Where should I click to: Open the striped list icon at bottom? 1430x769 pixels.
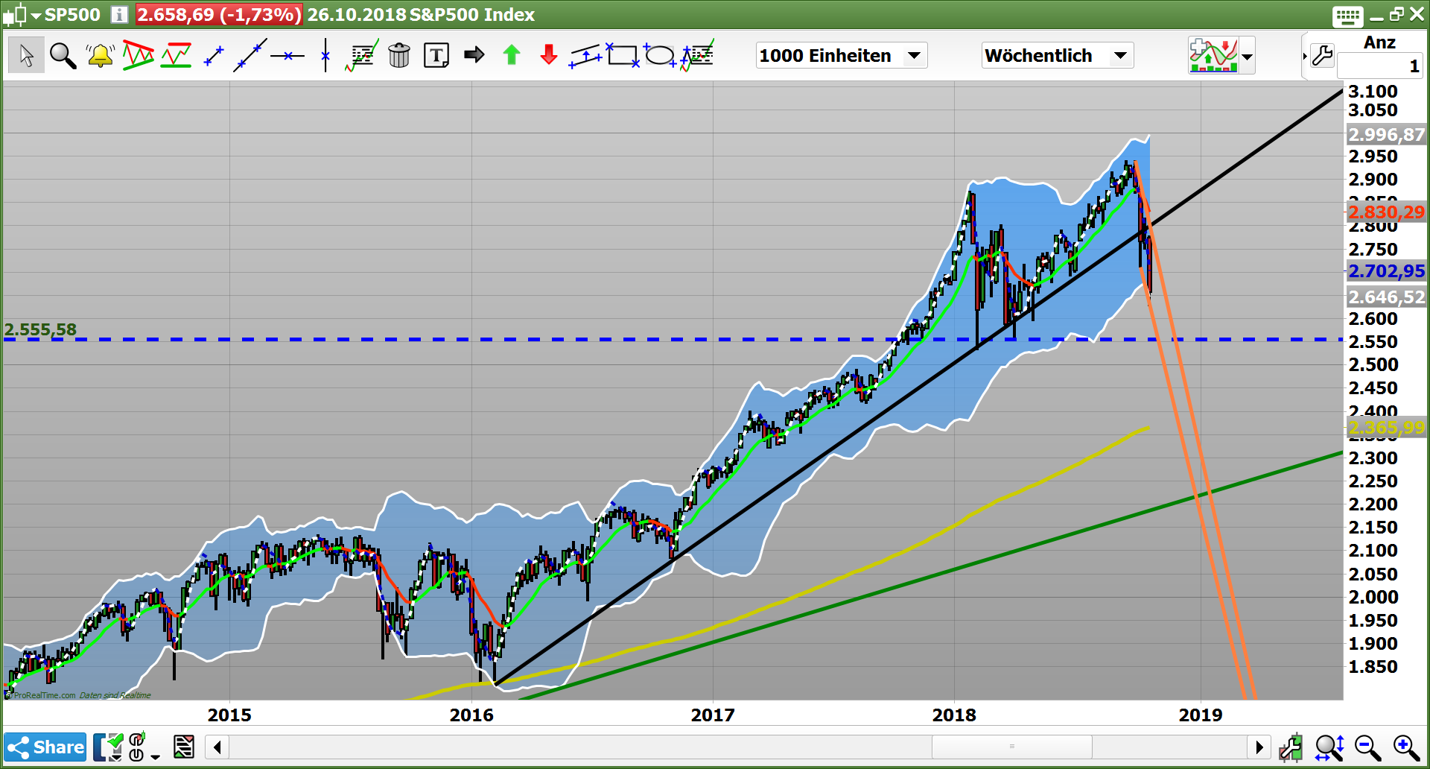pos(183,747)
